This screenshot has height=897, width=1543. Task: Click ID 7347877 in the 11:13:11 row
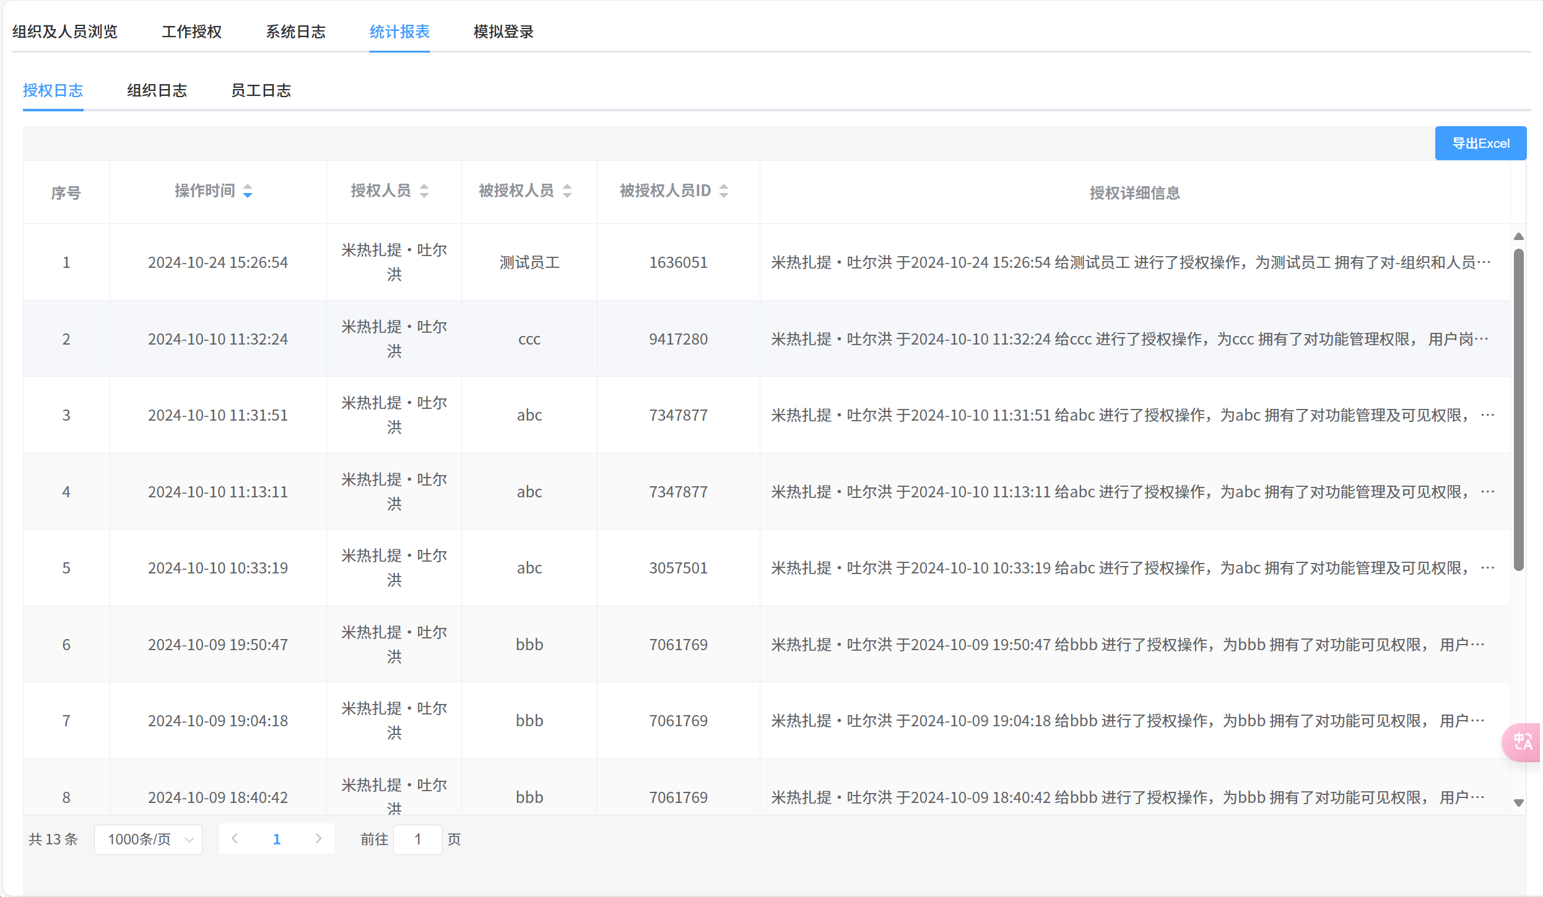pos(678,492)
